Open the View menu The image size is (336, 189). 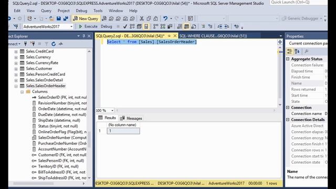tap(30, 10)
